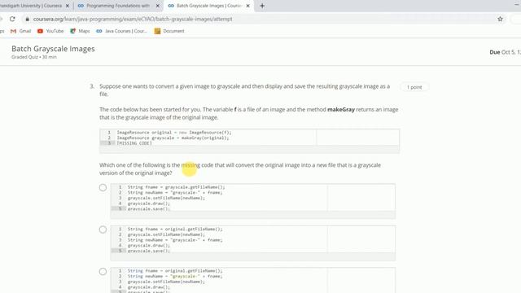This screenshot has width=521, height=293.
Task: Click the [MISSING CODE] line in code block
Action: (134, 143)
